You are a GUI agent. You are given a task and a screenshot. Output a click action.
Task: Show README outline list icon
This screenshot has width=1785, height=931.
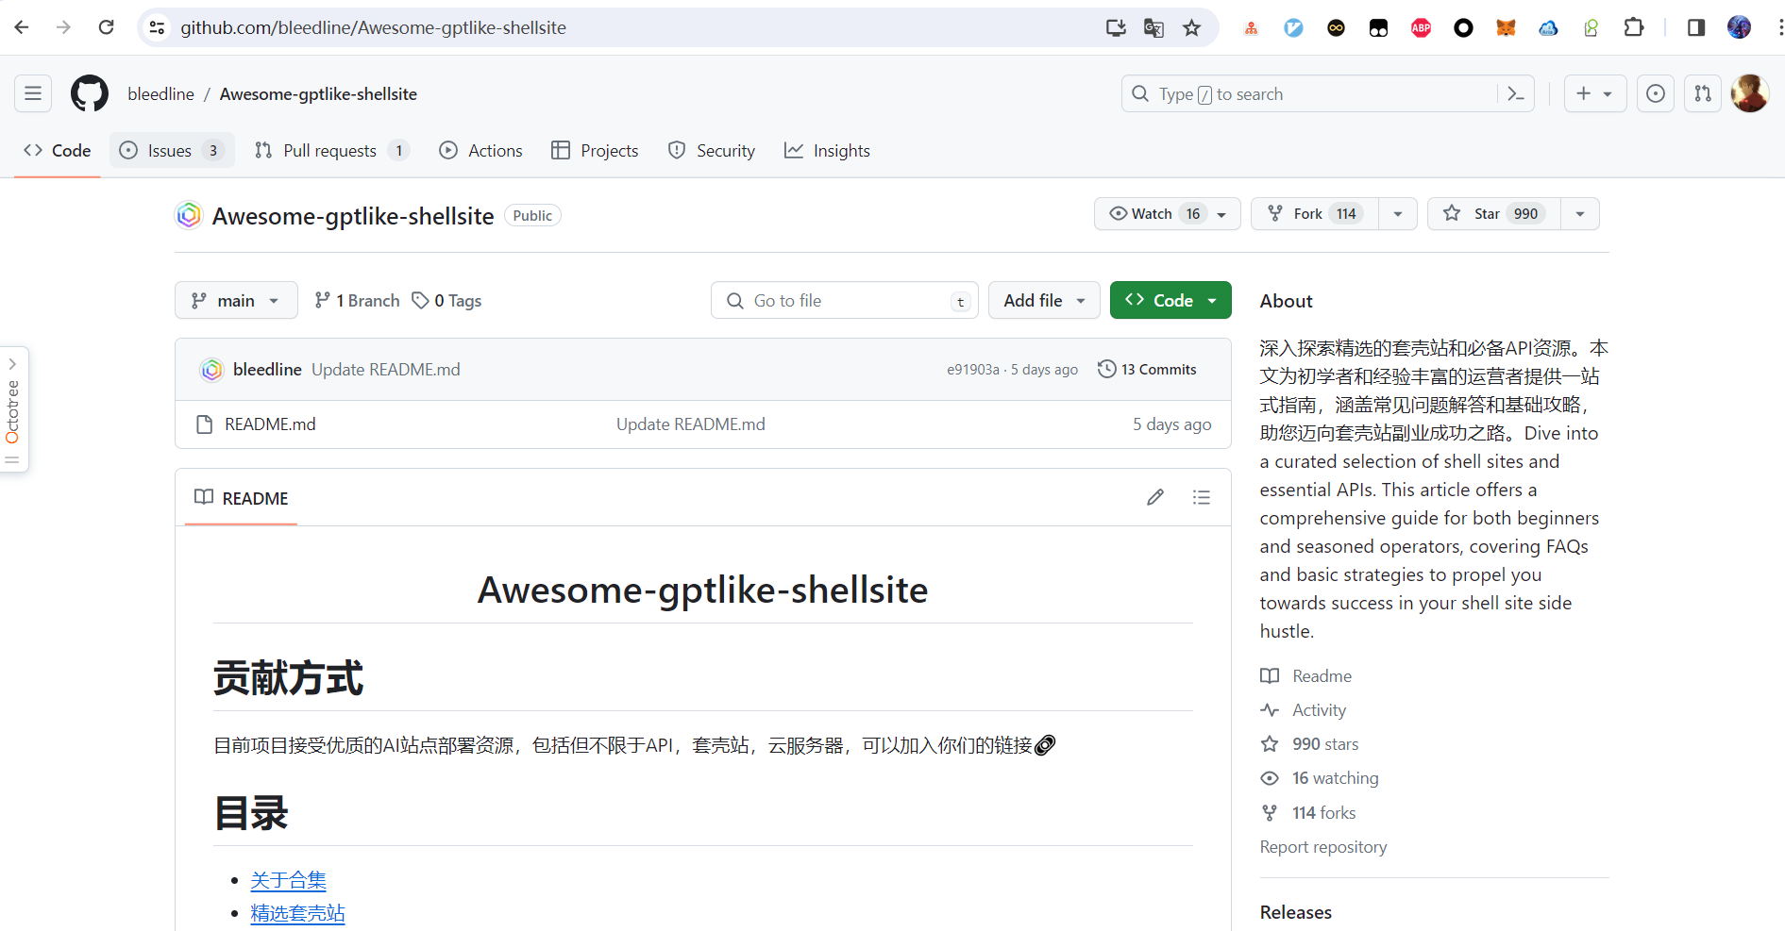[1202, 497]
